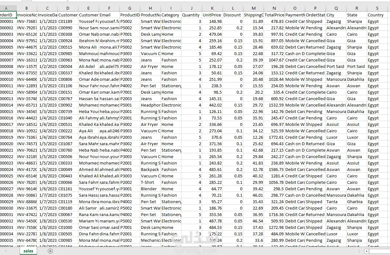Click the Category header cell

171,15
